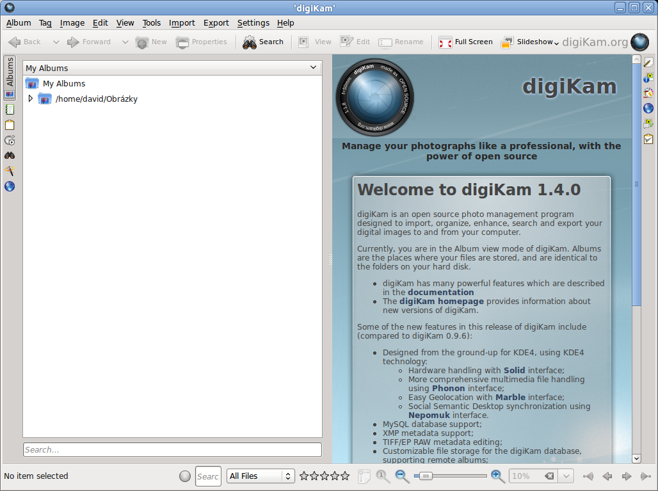
Task: Set rating filter to one star
Action: [x=304, y=476]
